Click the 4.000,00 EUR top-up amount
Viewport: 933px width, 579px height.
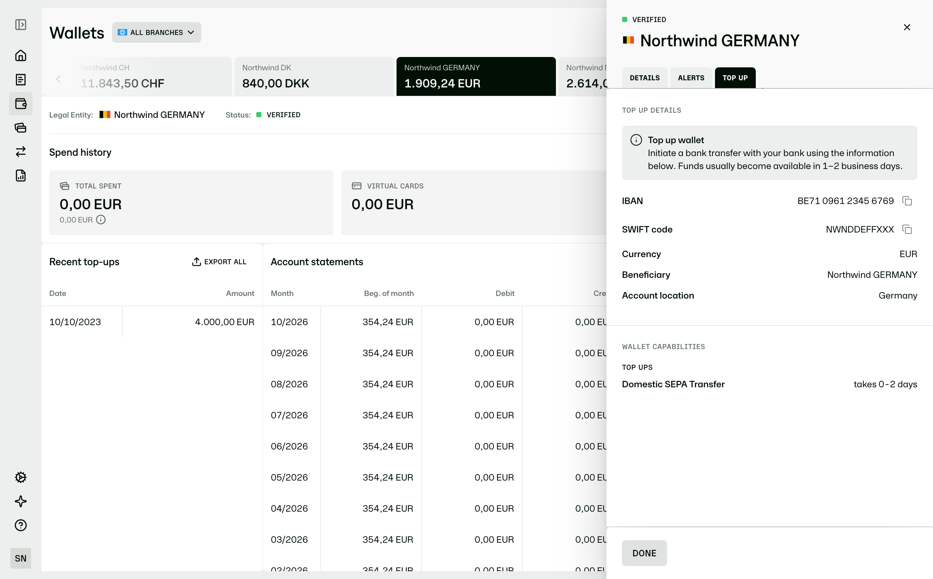pyautogui.click(x=225, y=322)
